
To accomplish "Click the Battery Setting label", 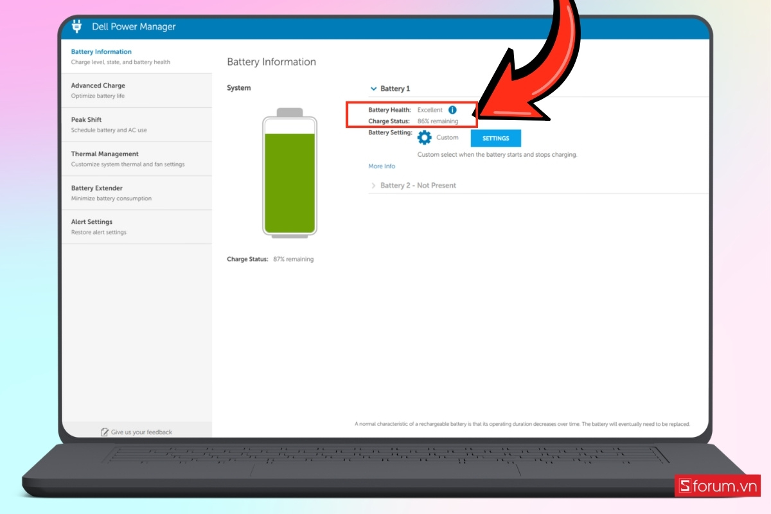I will click(x=391, y=132).
